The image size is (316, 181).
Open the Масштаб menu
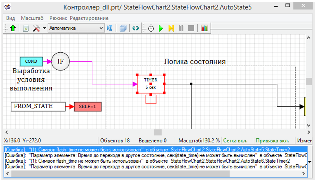[32, 18]
